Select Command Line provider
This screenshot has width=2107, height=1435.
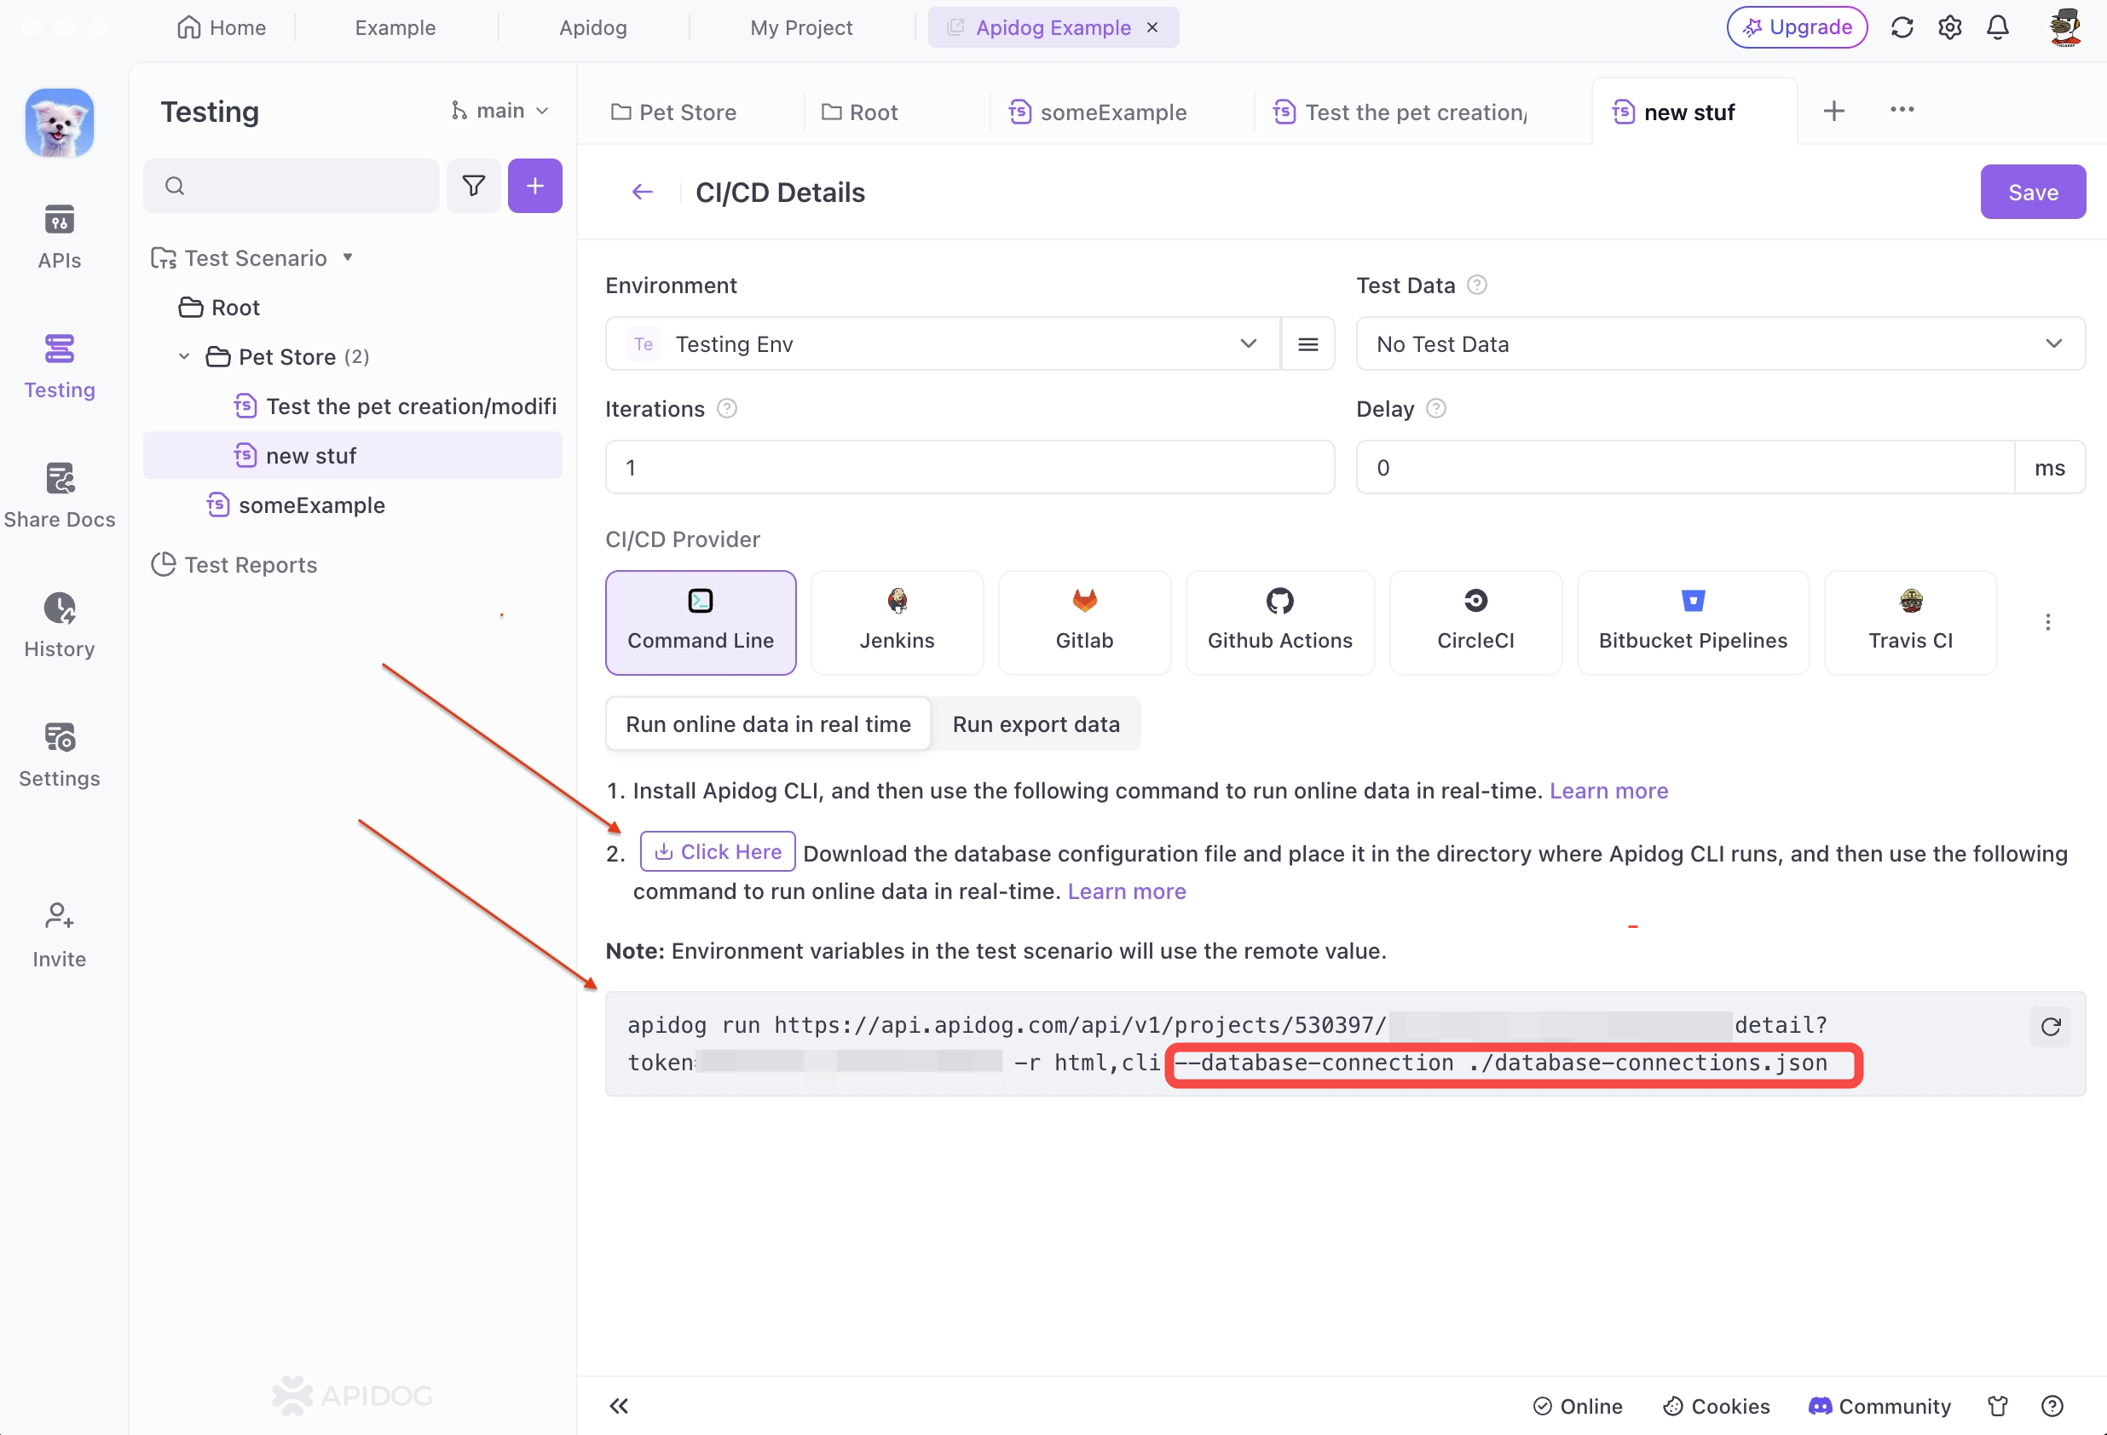pos(701,623)
